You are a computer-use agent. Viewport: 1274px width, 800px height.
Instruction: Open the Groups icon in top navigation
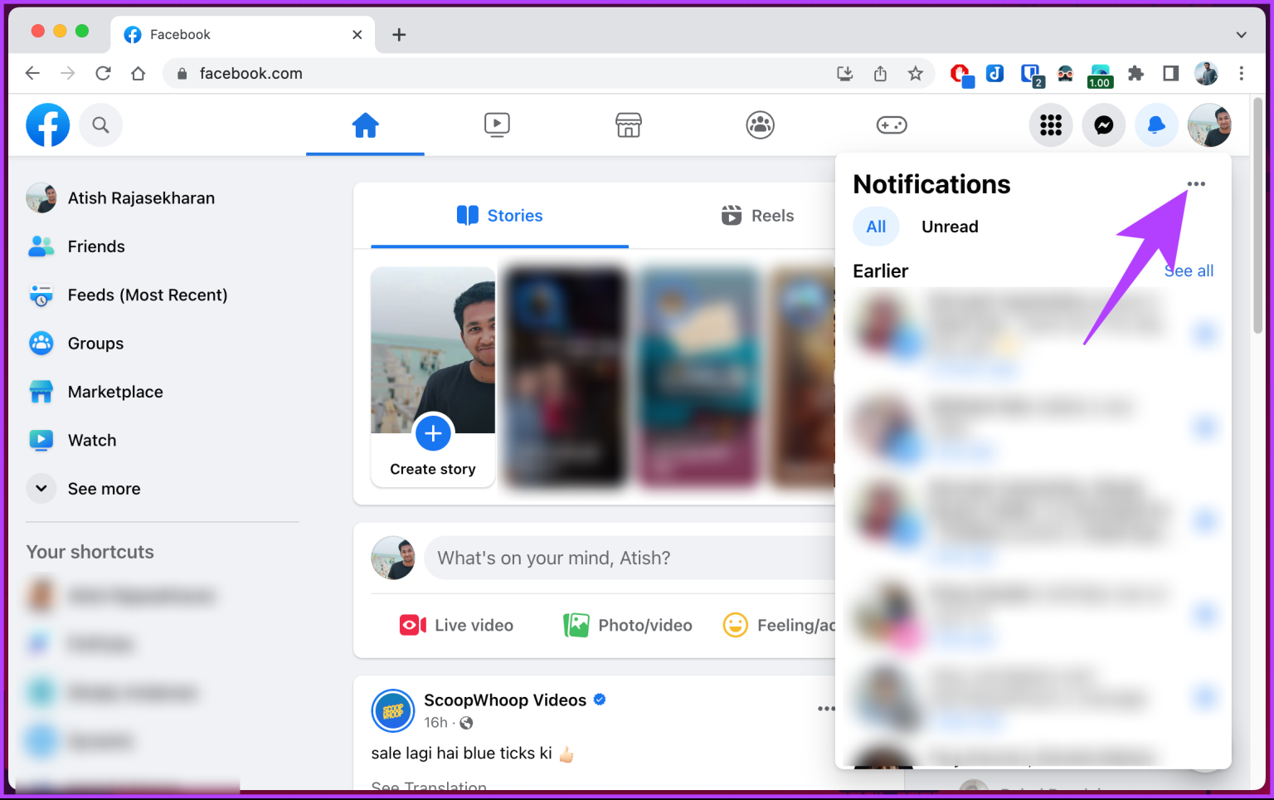pos(760,124)
